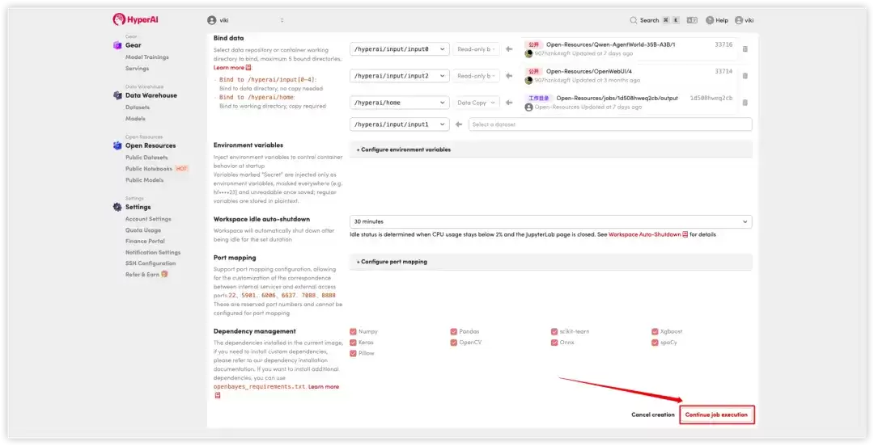Expand the 30 minutes idle shutdown dropdown
874x446 pixels.
[x=551, y=221]
